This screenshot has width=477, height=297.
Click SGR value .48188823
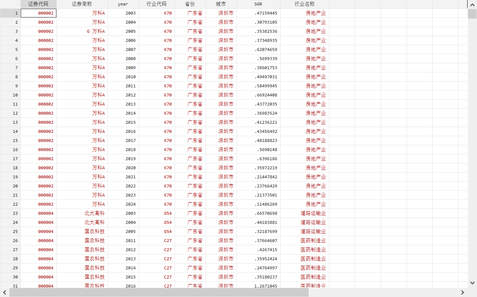[x=258, y=140]
